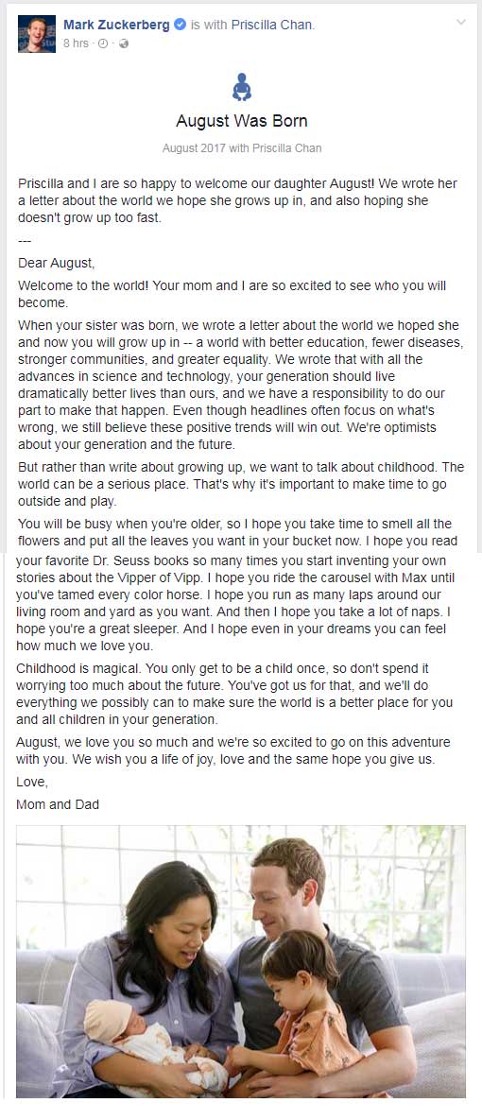The width and height of the screenshot is (482, 1120).
Task: Open the post options chevron menu
Action: click(x=460, y=22)
